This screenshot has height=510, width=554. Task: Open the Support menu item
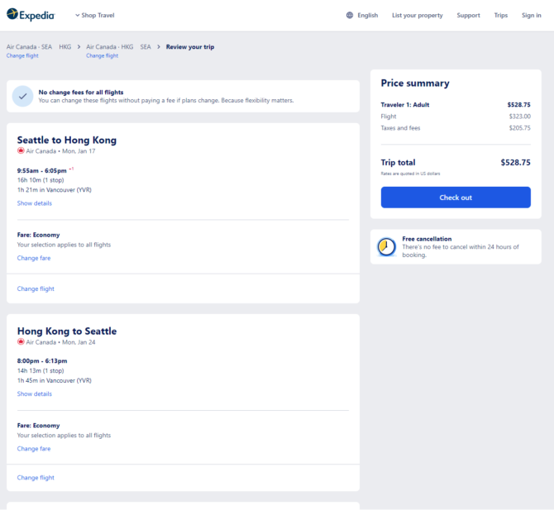[468, 15]
